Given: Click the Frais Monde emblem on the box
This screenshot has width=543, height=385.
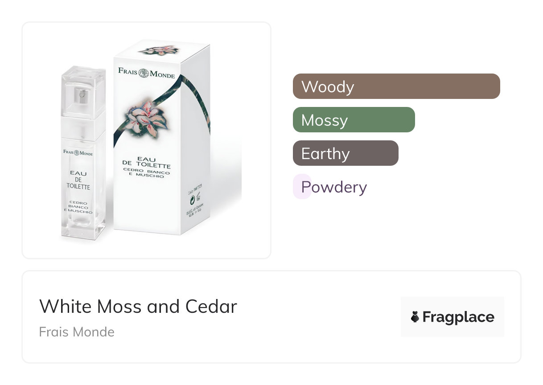Looking at the screenshot, I should click(x=144, y=73).
